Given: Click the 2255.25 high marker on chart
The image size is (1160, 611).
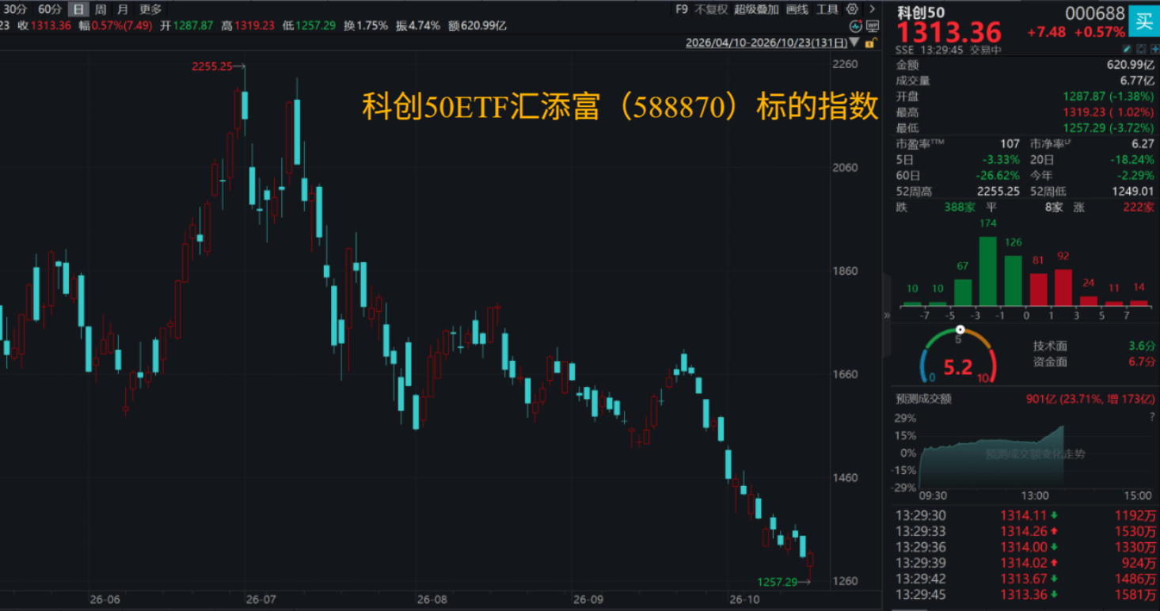Looking at the screenshot, I should [x=212, y=66].
